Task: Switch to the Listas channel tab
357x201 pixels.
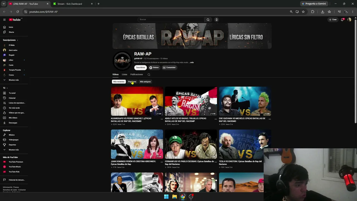Action: [x=124, y=75]
